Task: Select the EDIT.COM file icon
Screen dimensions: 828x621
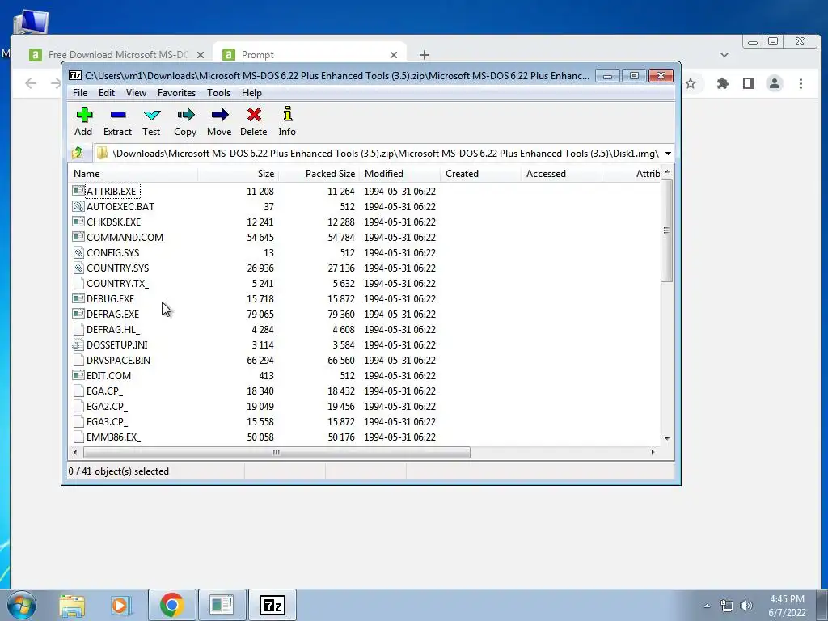Action: click(x=78, y=375)
